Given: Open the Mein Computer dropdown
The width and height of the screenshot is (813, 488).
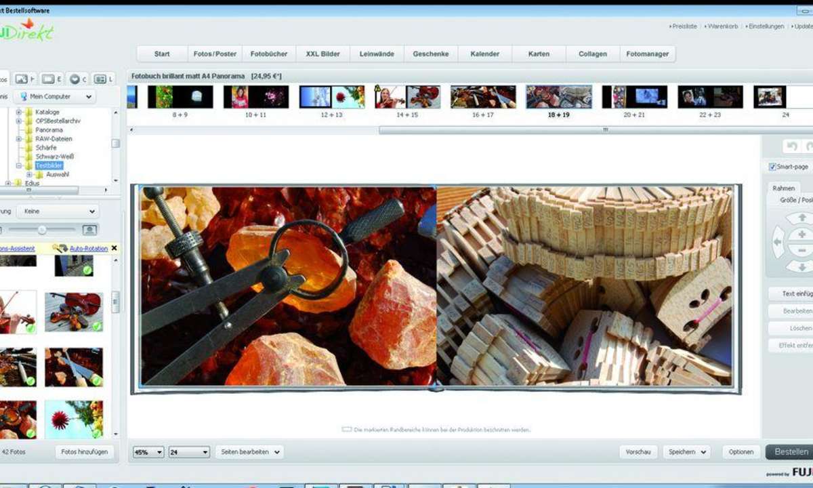Looking at the screenshot, I should click(54, 97).
